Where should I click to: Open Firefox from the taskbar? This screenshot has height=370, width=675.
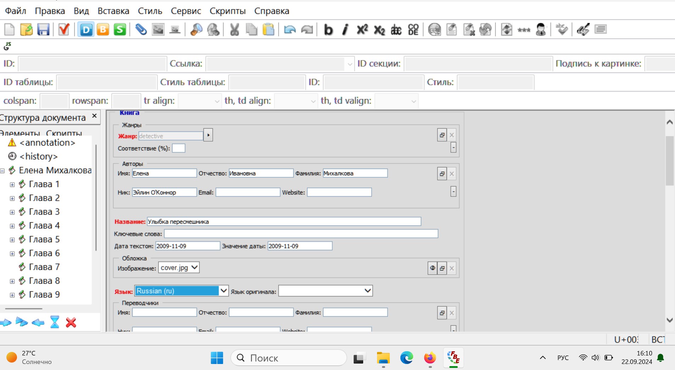click(430, 358)
